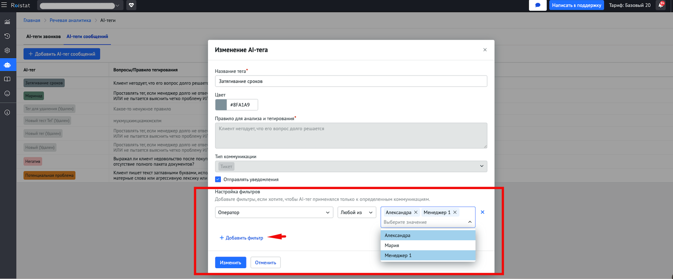This screenshot has height=279, width=673.
Task: Open the chat bubble icon in header
Action: click(x=538, y=5)
